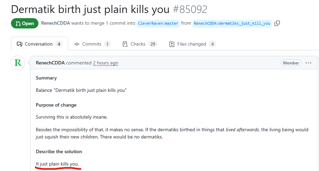Click the Member badge label
Viewport: 319px width, 171px height.
(x=291, y=63)
